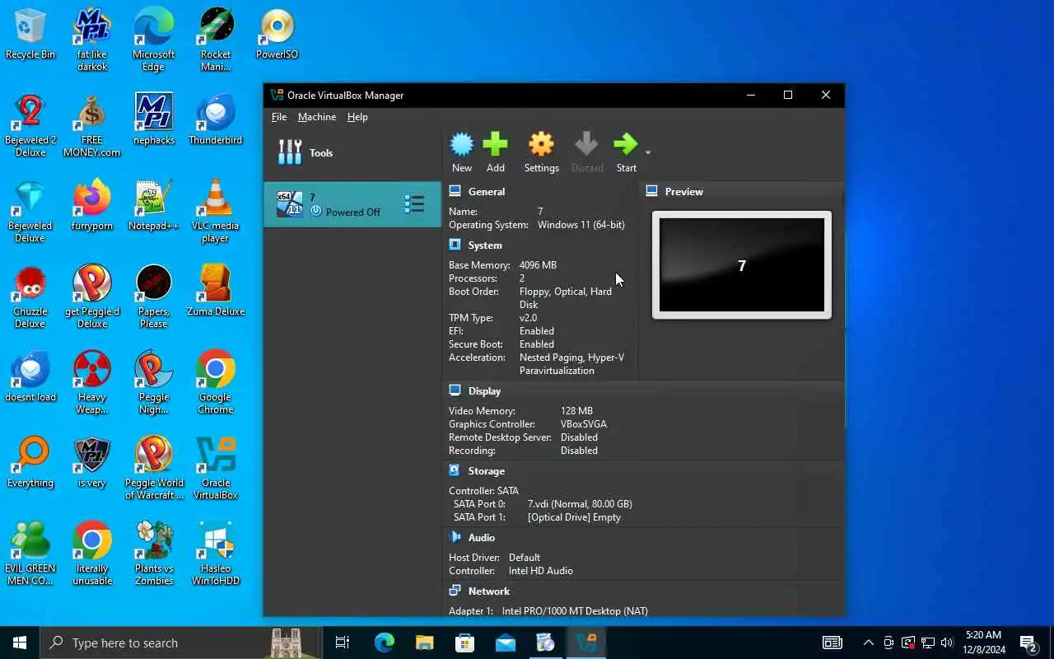This screenshot has width=1054, height=659.
Task: Open the machine menu list icon for VM 7
Action: [x=414, y=203]
